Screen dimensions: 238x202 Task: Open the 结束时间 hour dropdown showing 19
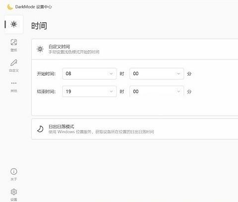[x=89, y=92]
